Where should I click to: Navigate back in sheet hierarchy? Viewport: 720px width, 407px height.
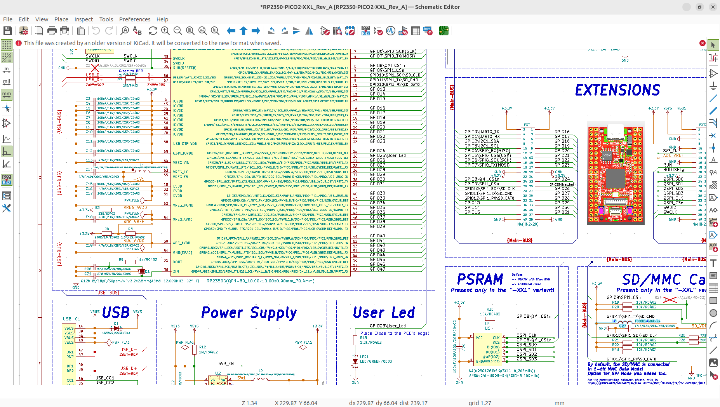[231, 31]
